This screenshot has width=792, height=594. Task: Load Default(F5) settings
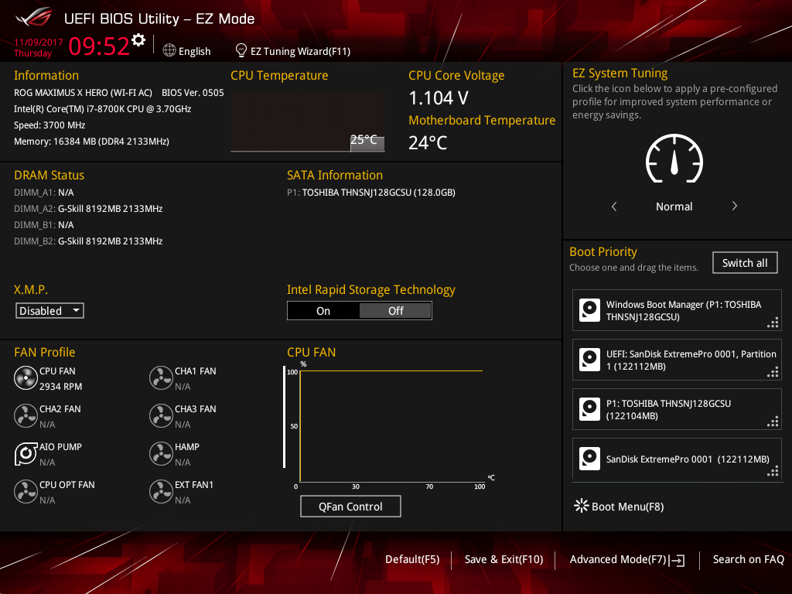(x=412, y=560)
